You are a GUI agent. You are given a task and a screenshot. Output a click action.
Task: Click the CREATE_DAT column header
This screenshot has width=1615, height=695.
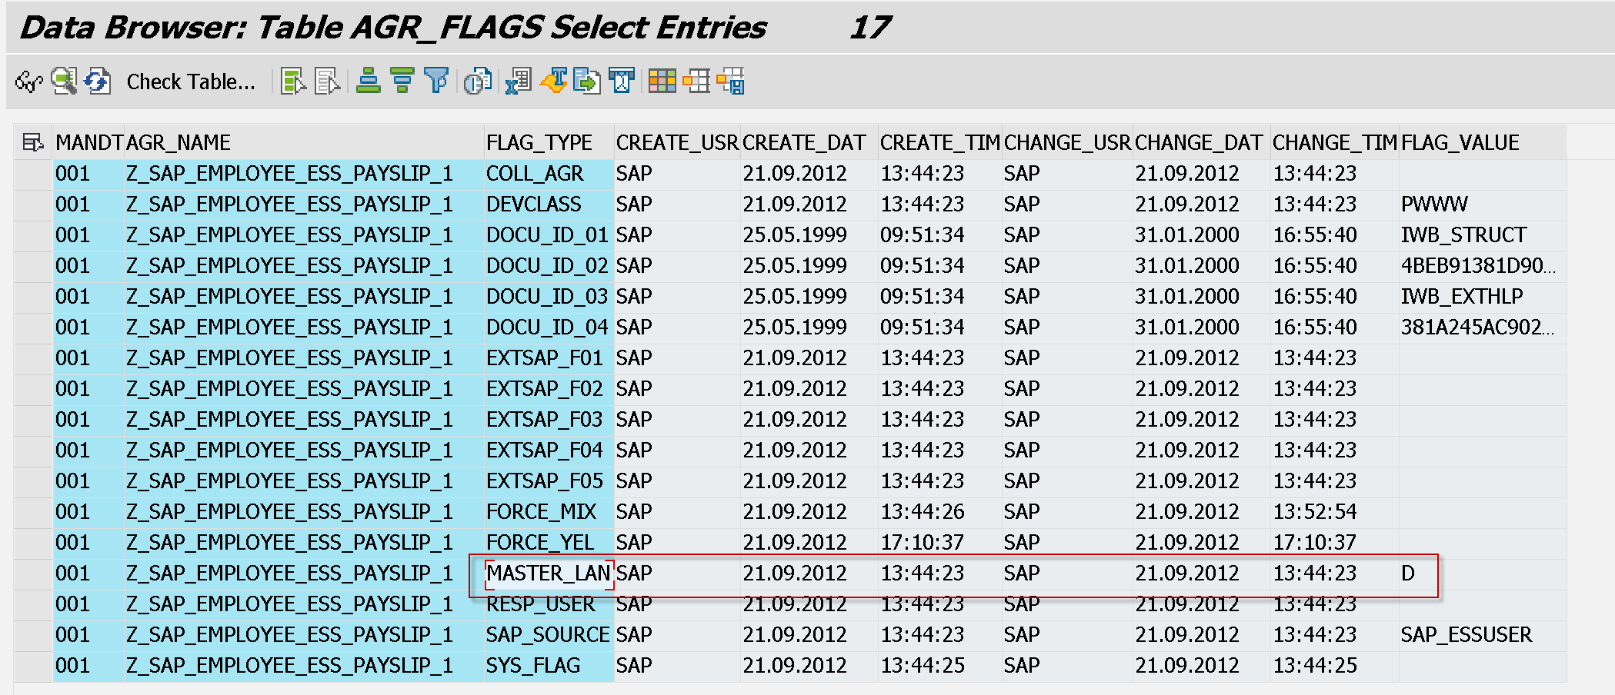tap(809, 142)
